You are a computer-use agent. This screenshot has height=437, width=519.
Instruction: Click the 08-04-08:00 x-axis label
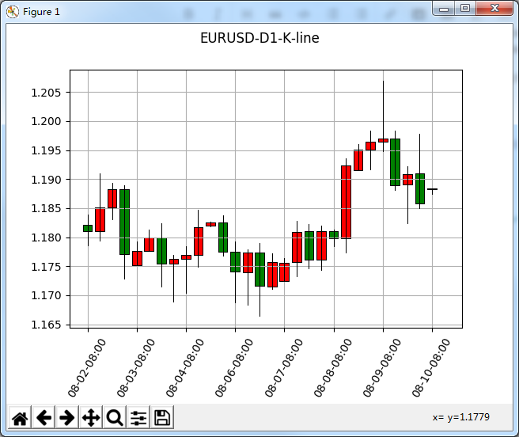(x=185, y=368)
